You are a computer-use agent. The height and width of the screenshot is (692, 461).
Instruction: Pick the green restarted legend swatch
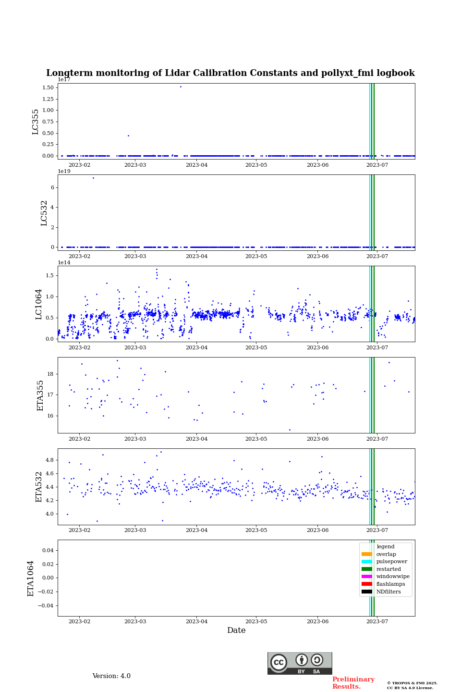point(367,569)
